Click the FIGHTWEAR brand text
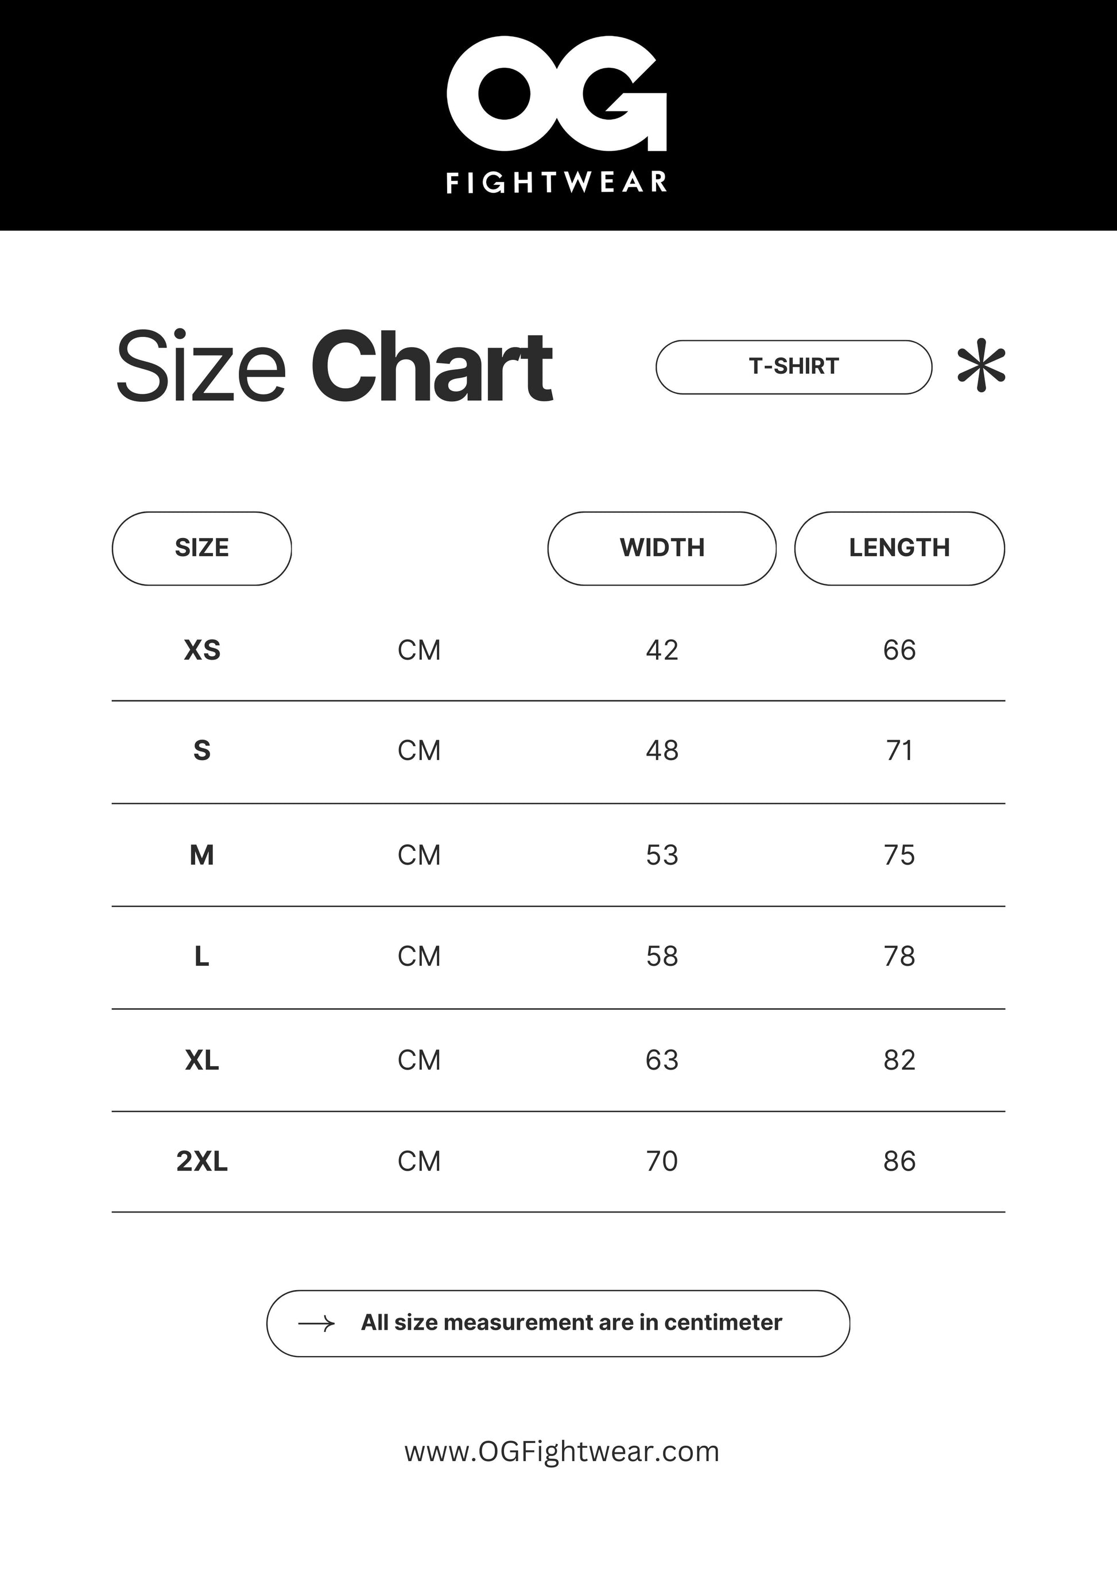 556,183
